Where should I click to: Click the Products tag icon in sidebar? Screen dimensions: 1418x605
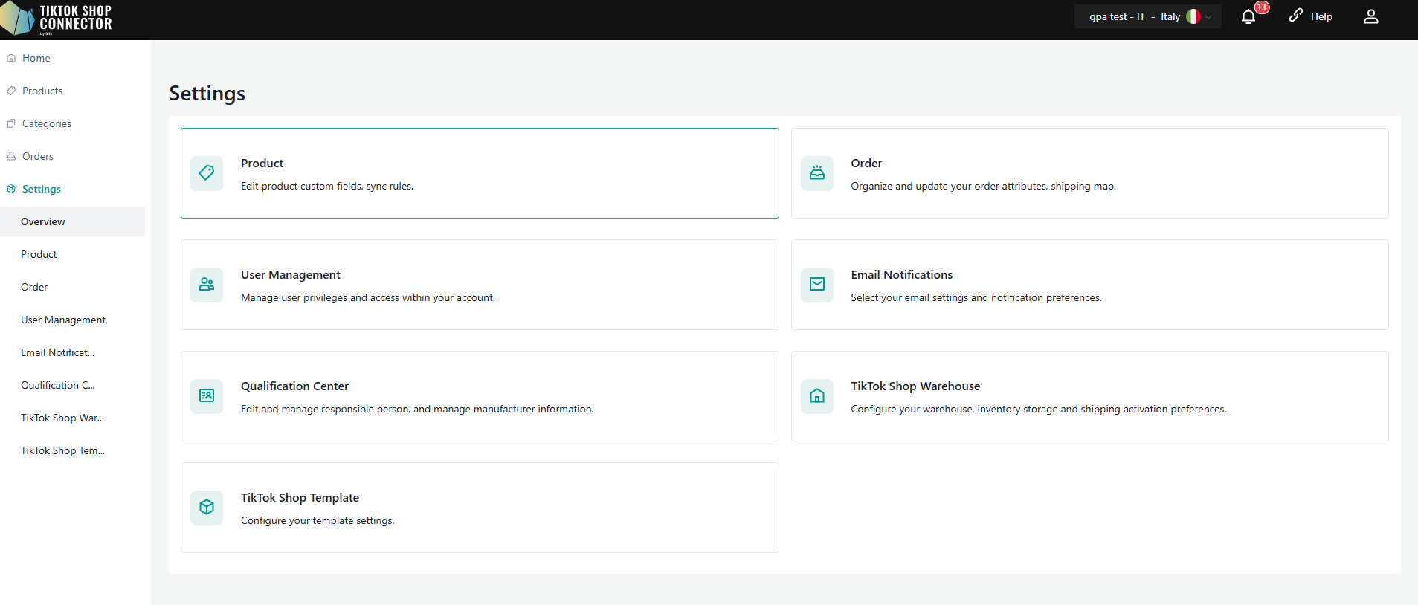click(x=11, y=91)
